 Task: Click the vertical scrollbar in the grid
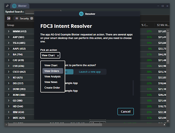[168, 48]
